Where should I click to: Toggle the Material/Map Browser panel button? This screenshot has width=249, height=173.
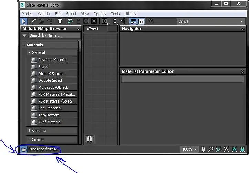coord(133,21)
